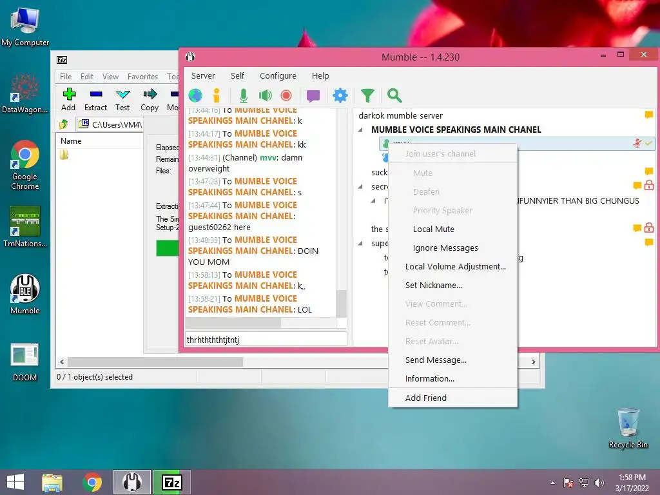Toggle the green funnel filter icon
Viewport: 660px width, 495px height.
367,95
